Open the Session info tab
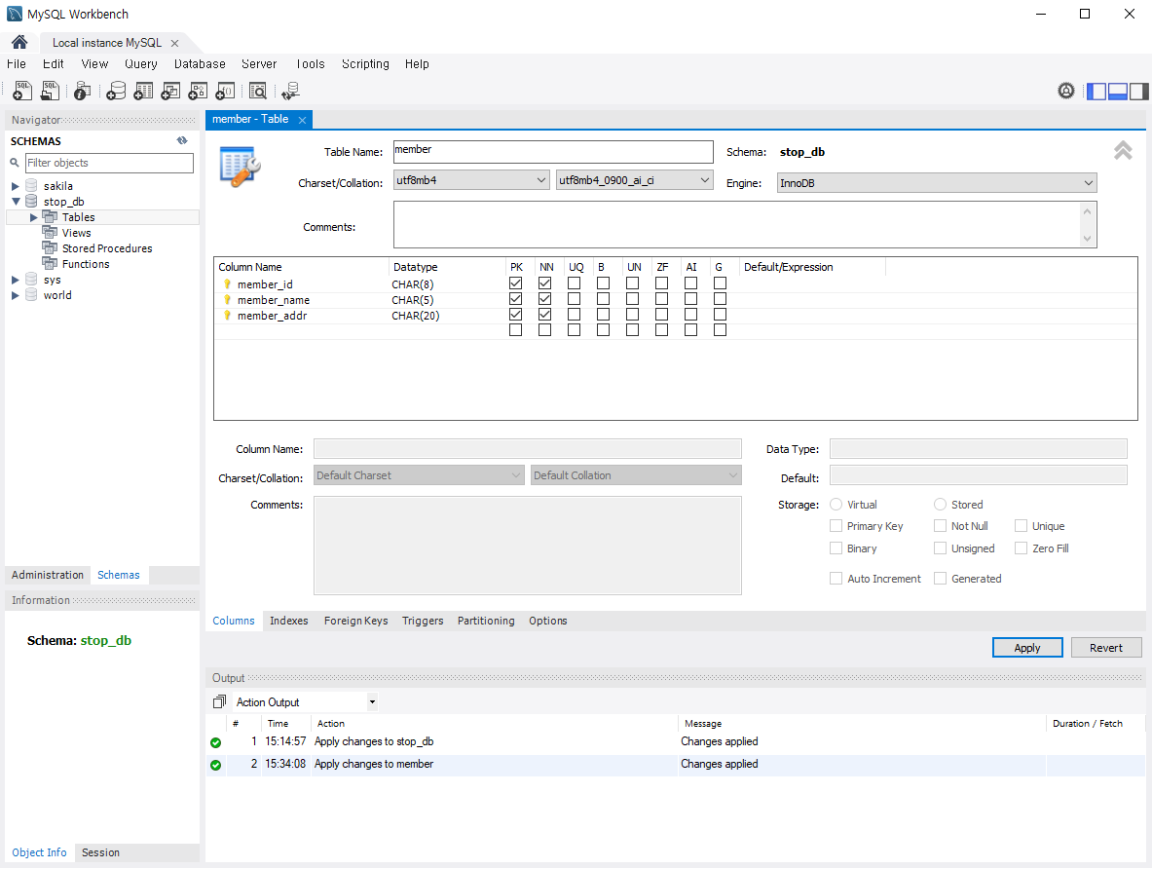Viewport: 1152px width, 869px height. [100, 852]
